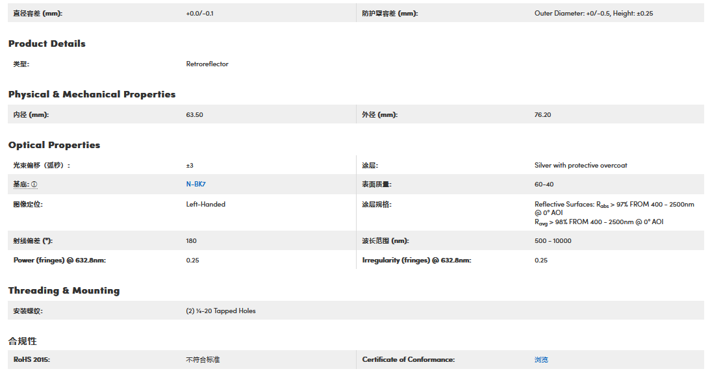Click the Retroreflector type value
This screenshot has height=382, width=710.
click(x=207, y=64)
